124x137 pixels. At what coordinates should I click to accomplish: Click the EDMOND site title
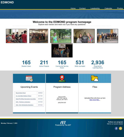tap(7, 2)
